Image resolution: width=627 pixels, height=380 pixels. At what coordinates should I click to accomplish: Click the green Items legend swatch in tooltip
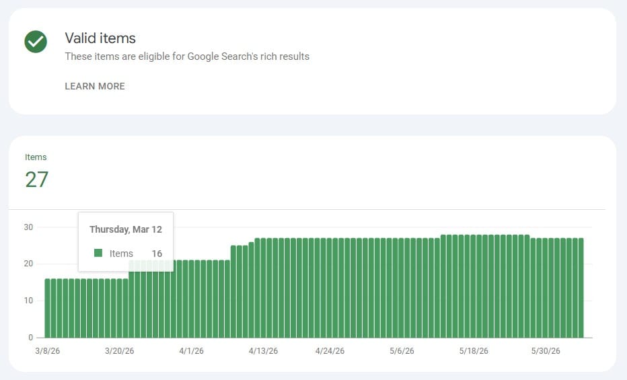[98, 253]
